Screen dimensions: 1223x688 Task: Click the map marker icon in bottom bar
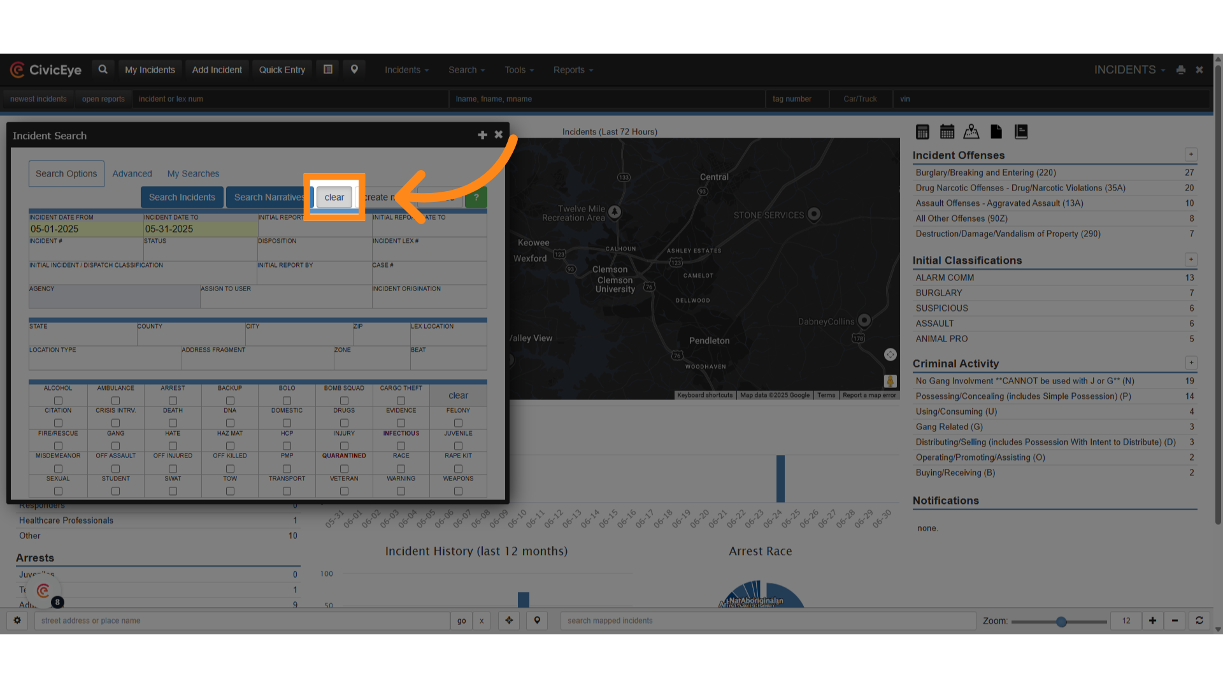537,620
